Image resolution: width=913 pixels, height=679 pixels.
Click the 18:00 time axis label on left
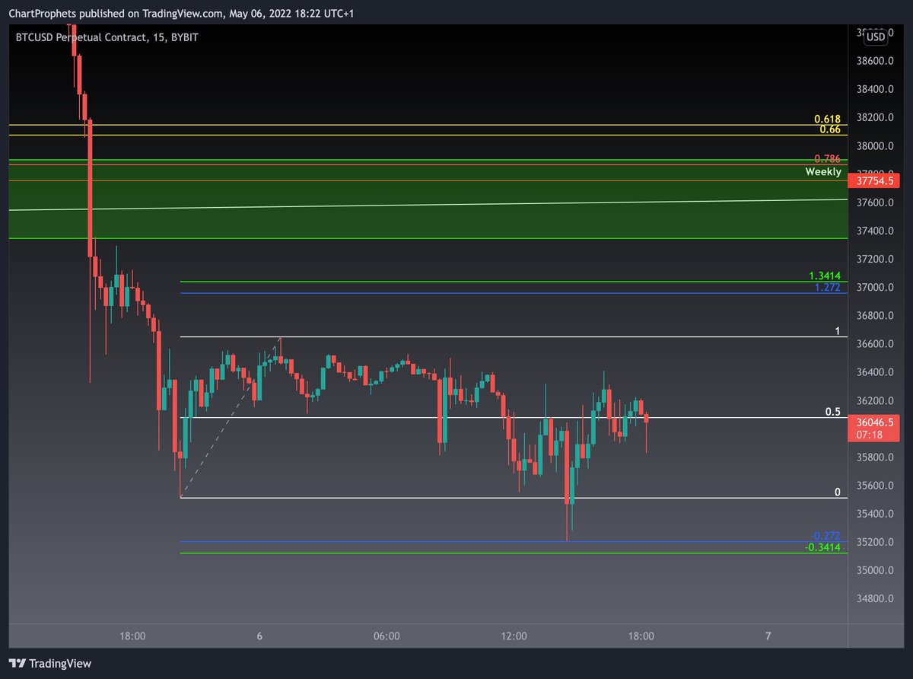pyautogui.click(x=132, y=636)
